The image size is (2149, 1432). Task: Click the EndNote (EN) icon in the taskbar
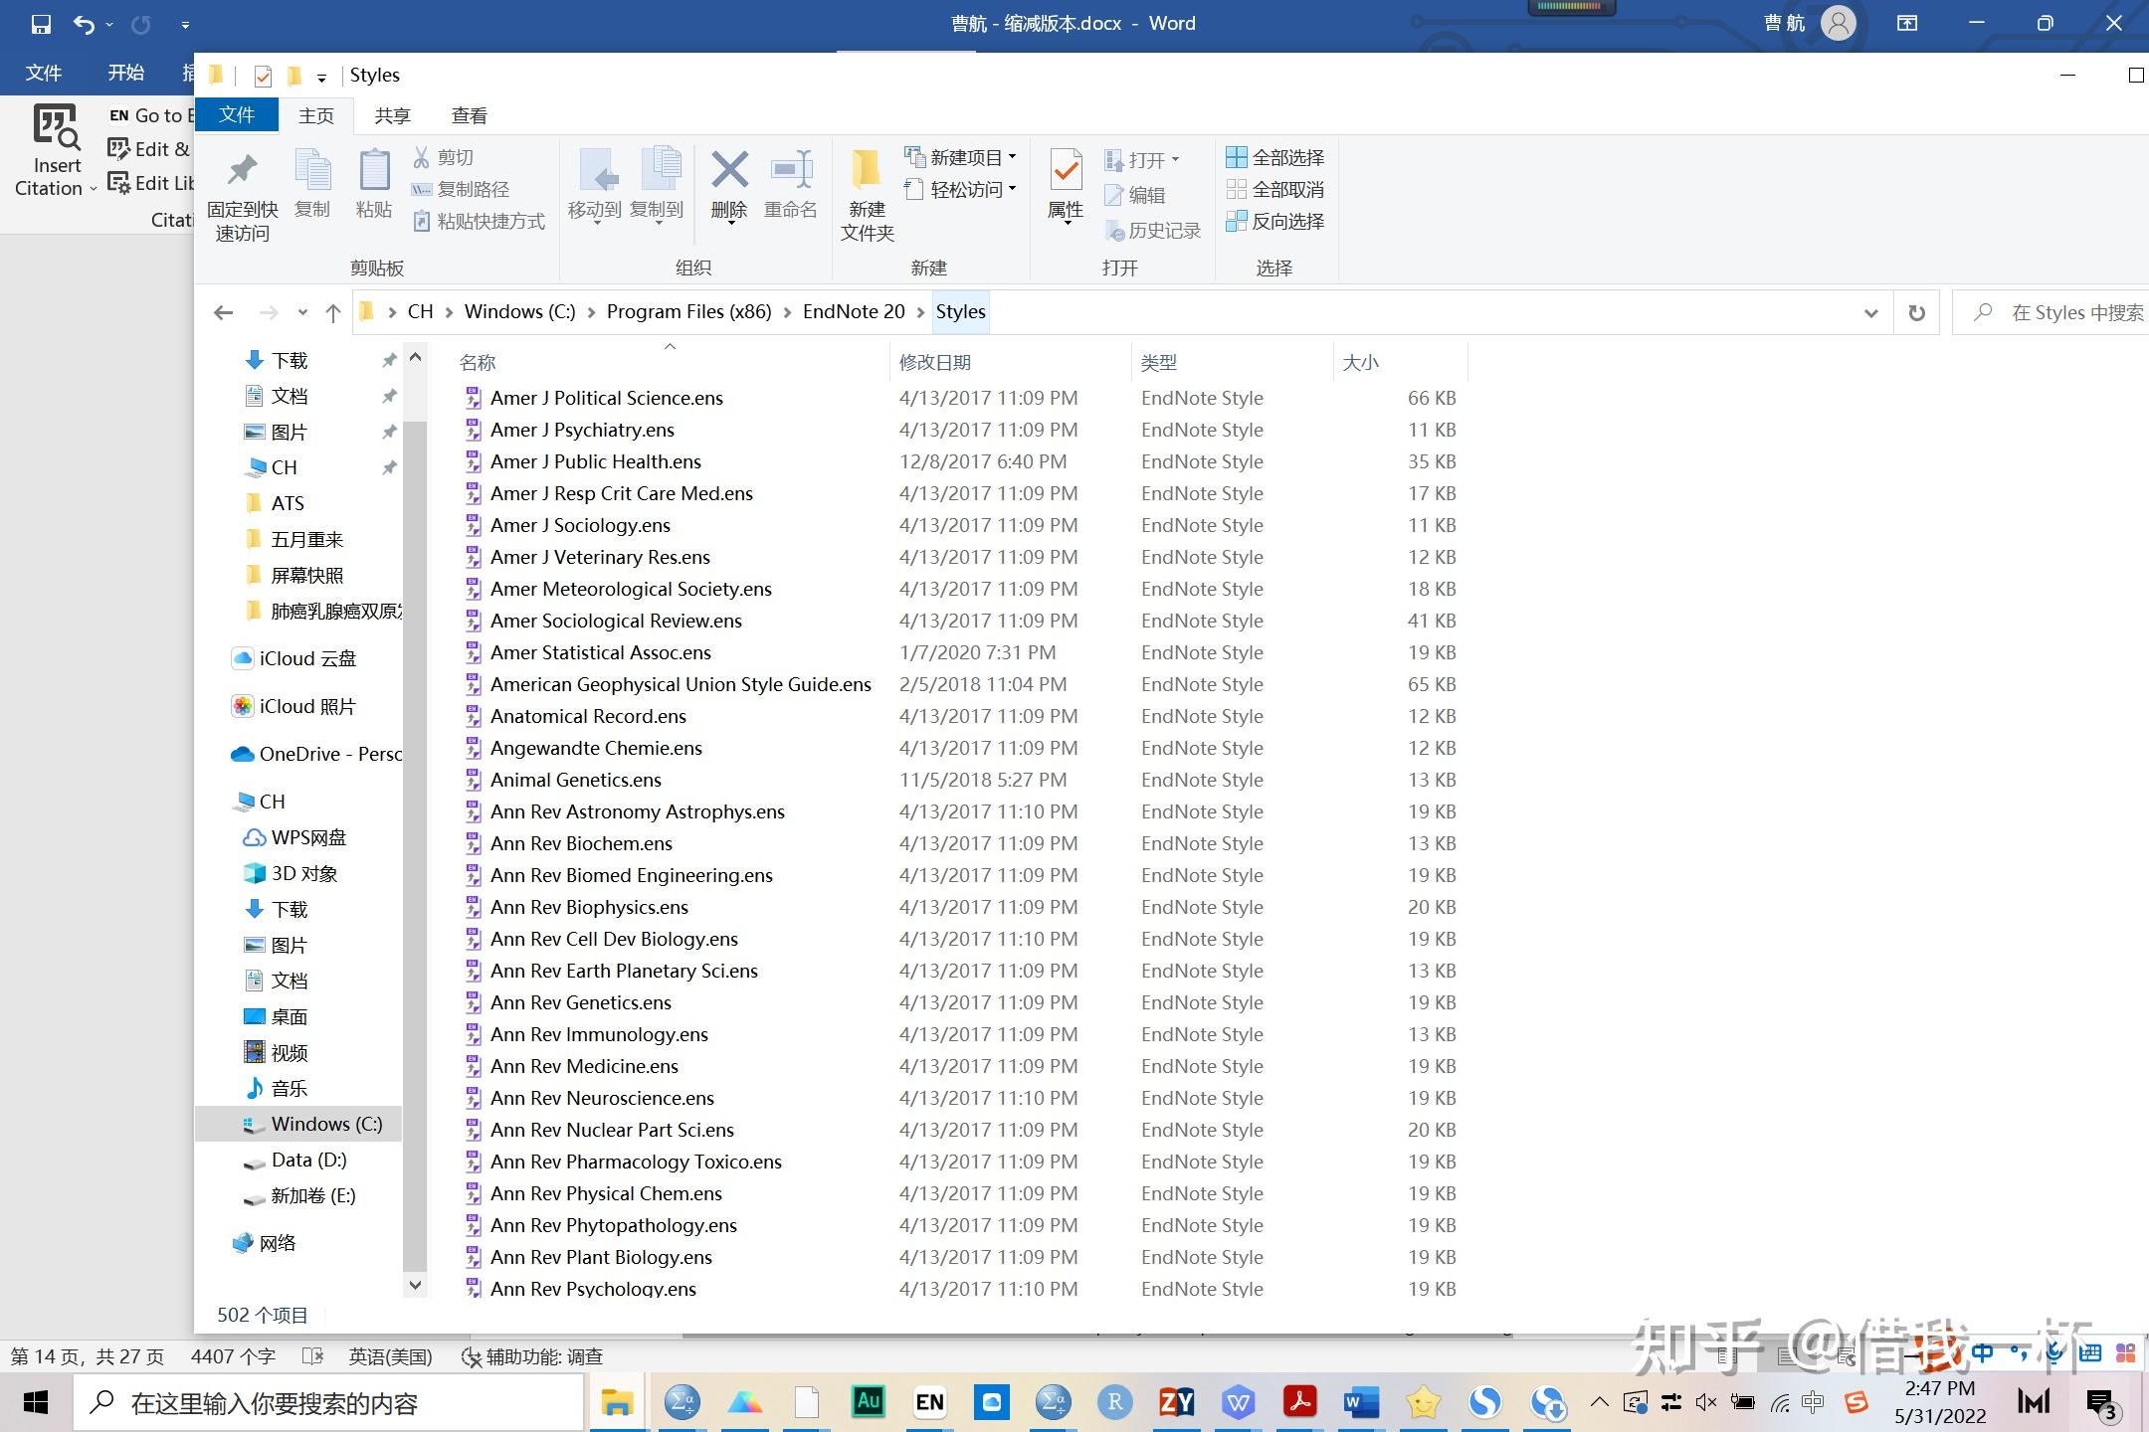point(929,1402)
